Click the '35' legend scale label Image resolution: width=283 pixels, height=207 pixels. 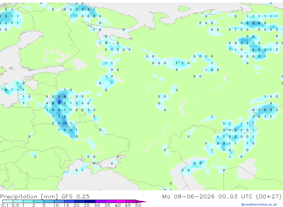click(x=107, y=205)
